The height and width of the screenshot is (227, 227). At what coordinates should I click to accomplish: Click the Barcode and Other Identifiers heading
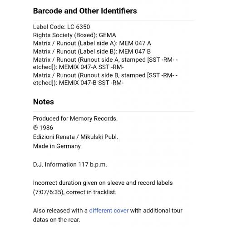(85, 11)
